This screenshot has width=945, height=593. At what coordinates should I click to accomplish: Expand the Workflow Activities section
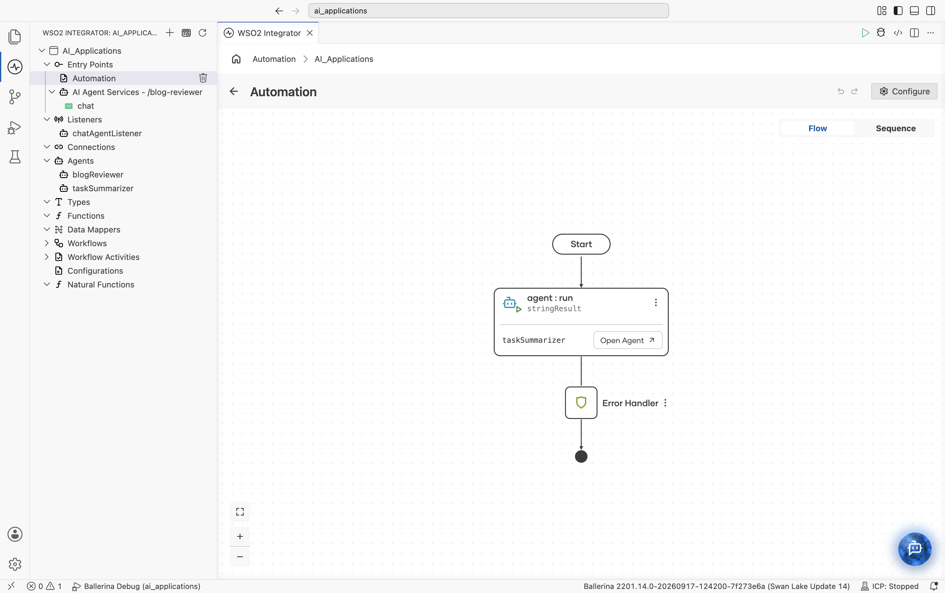click(47, 257)
